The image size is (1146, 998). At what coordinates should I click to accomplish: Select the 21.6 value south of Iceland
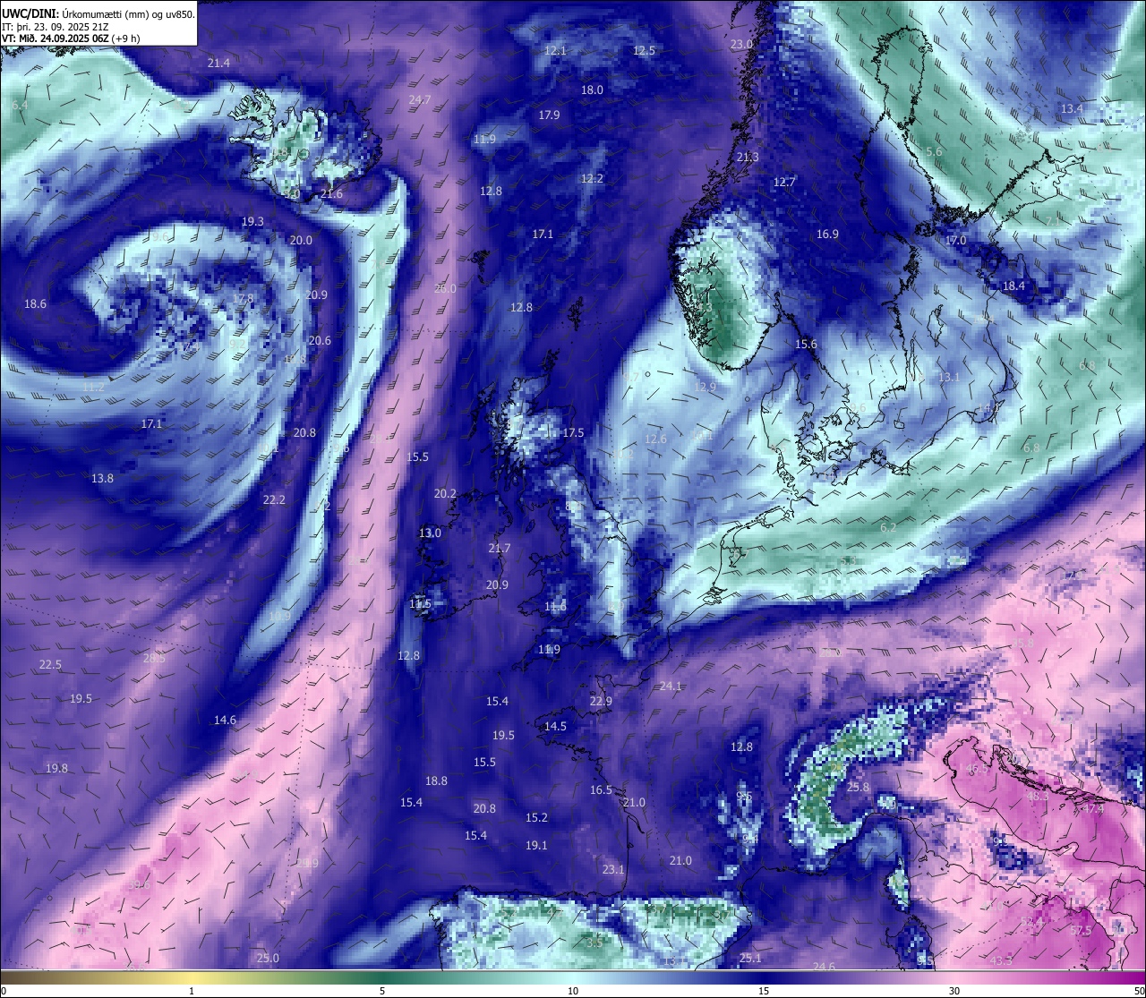(x=331, y=193)
